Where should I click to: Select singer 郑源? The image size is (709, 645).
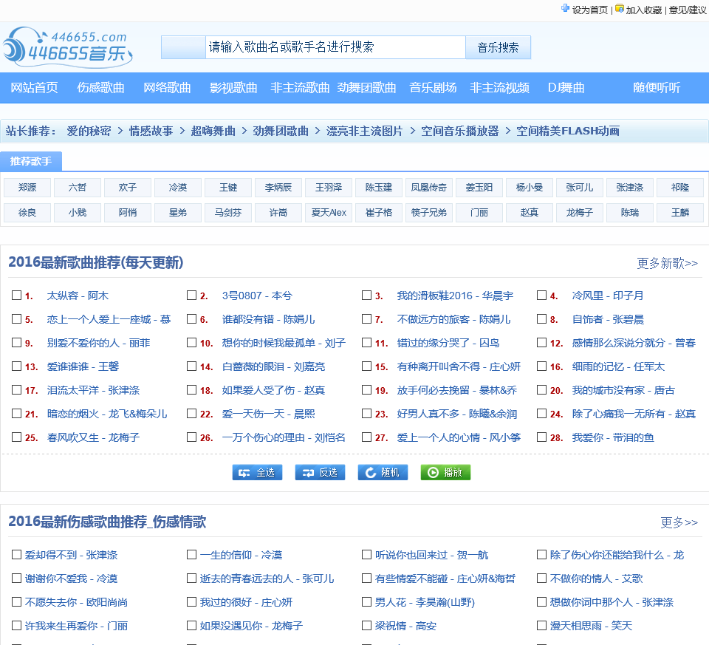click(x=27, y=188)
